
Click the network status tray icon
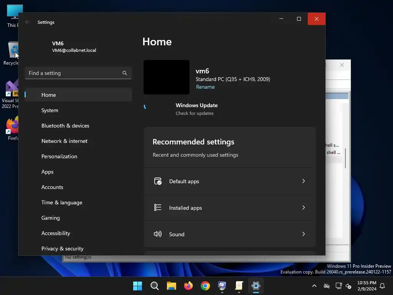tap(339, 286)
